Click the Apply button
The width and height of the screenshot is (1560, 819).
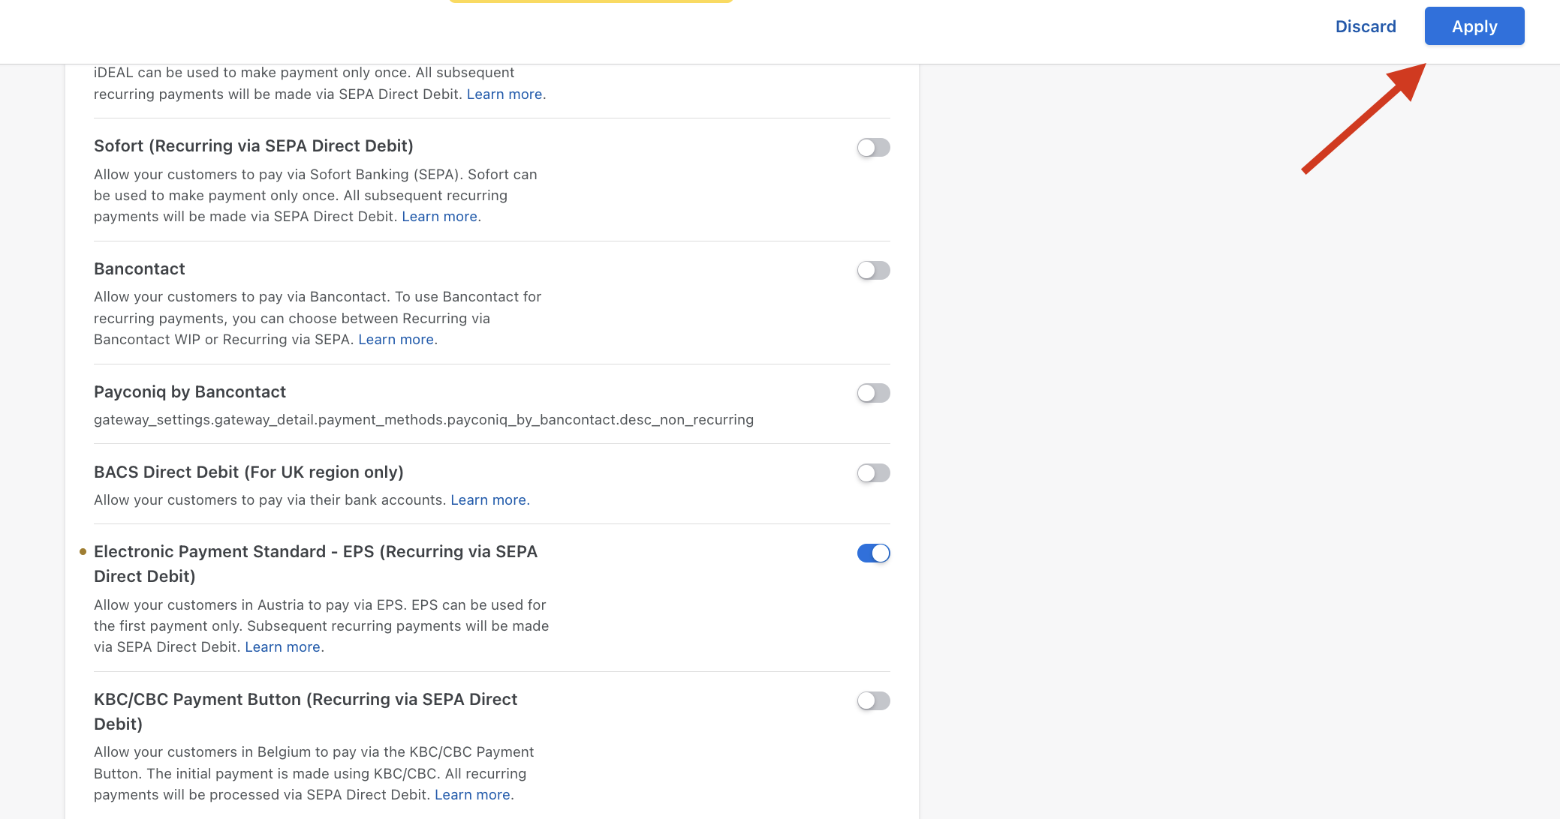(x=1474, y=26)
